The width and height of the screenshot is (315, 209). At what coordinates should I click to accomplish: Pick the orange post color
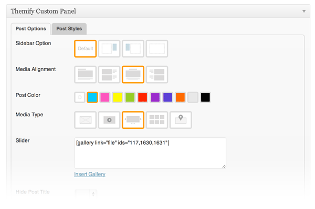coord(180,97)
